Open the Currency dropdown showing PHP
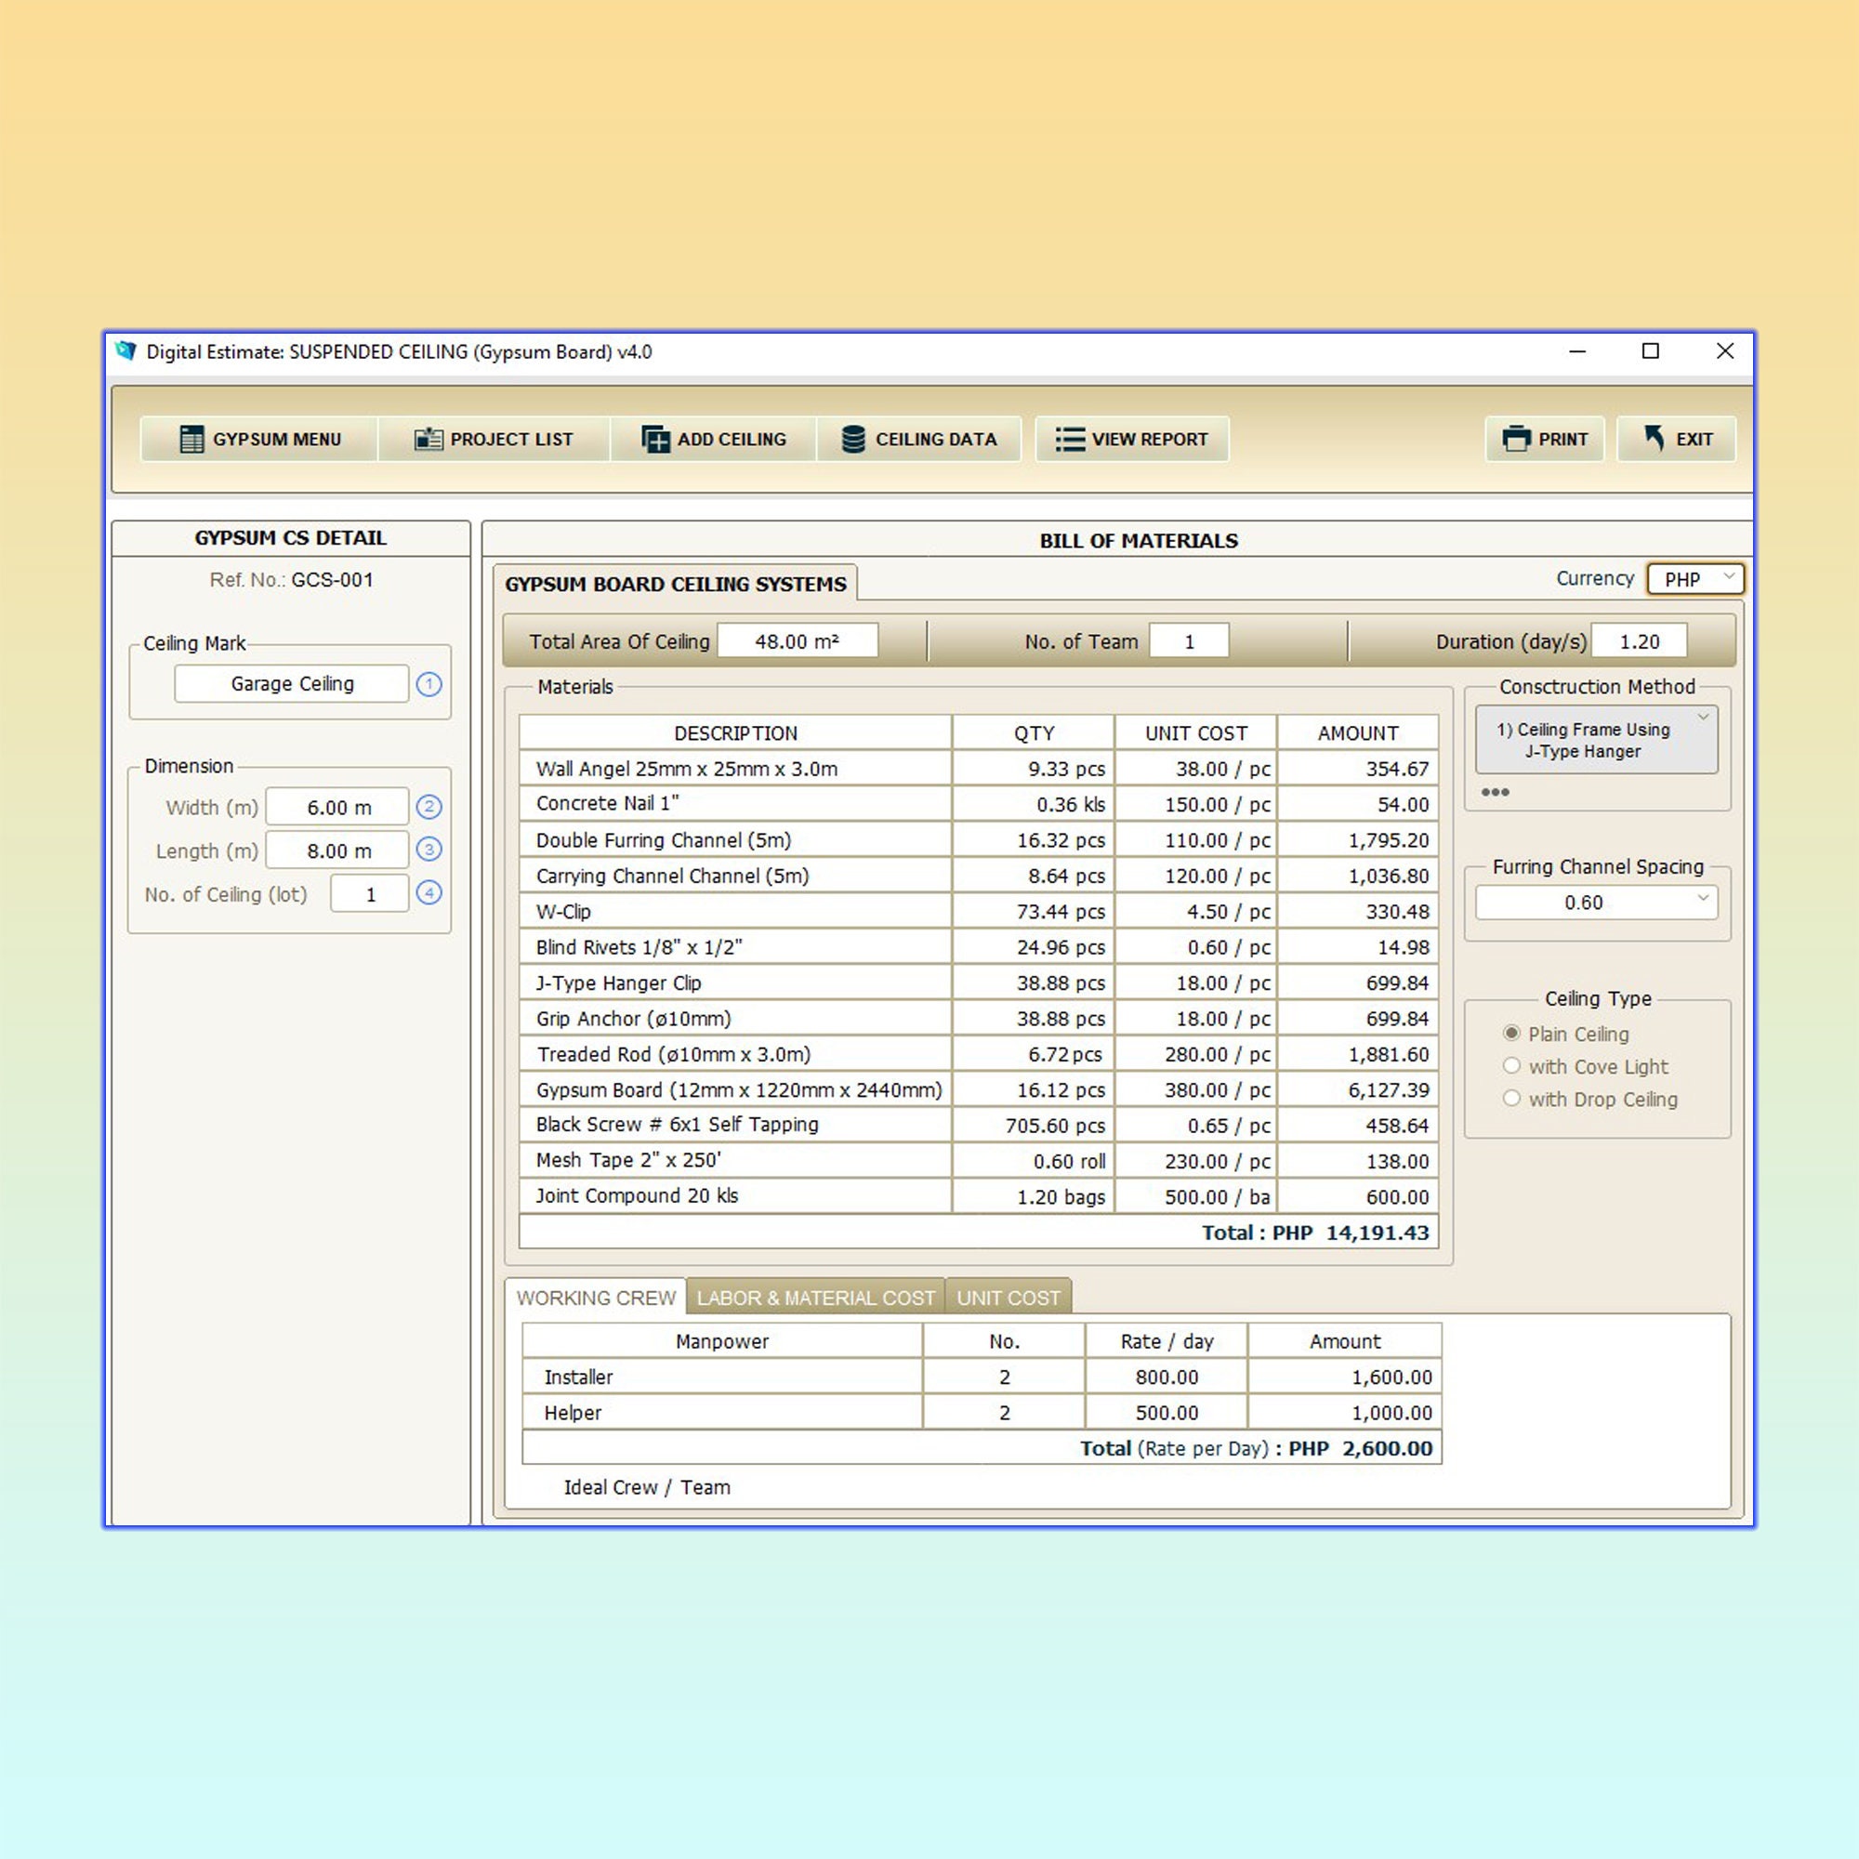1859x1859 pixels. pos(1695,578)
